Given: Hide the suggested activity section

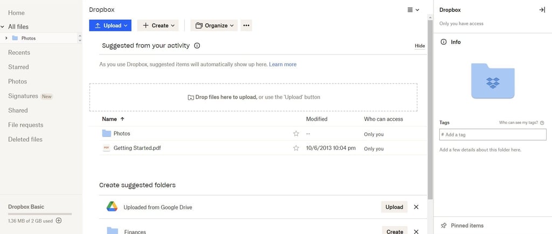Looking at the screenshot, I should tap(419, 46).
